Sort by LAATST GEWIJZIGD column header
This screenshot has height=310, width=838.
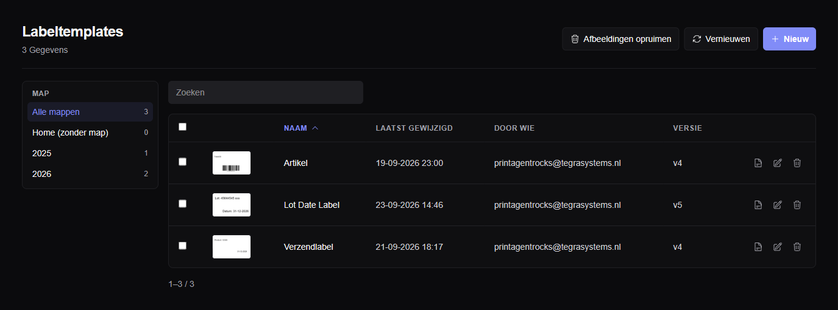414,128
